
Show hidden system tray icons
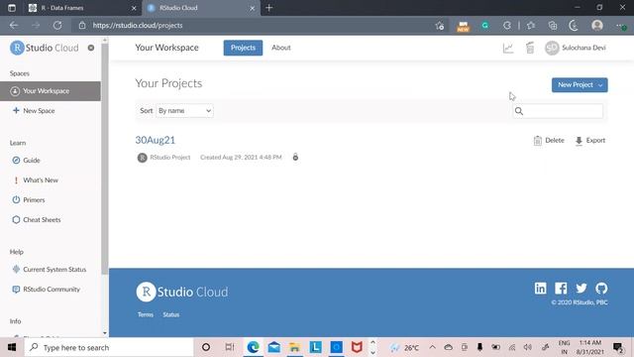(x=432, y=347)
